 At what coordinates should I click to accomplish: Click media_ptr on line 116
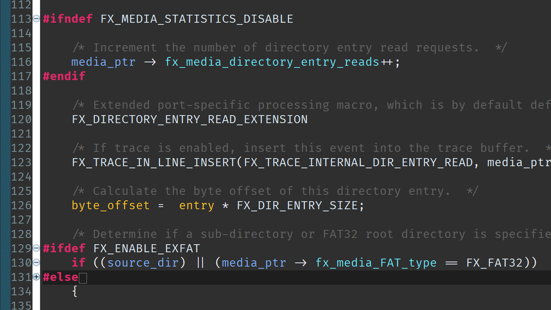coord(103,62)
